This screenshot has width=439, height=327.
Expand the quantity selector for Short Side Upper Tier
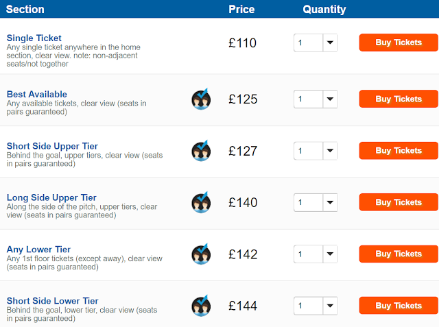pyautogui.click(x=316, y=151)
